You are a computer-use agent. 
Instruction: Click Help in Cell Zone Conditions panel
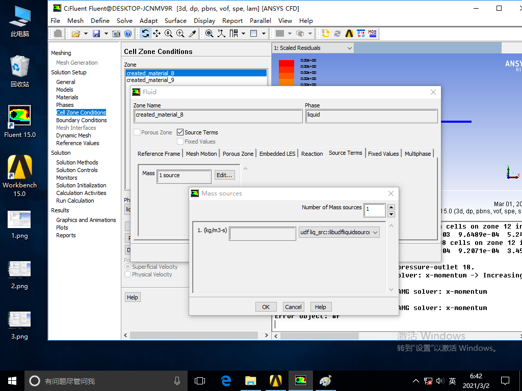click(x=133, y=297)
